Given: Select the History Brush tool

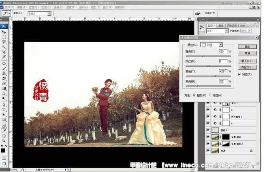Looking at the screenshot, I should pos(4,79).
